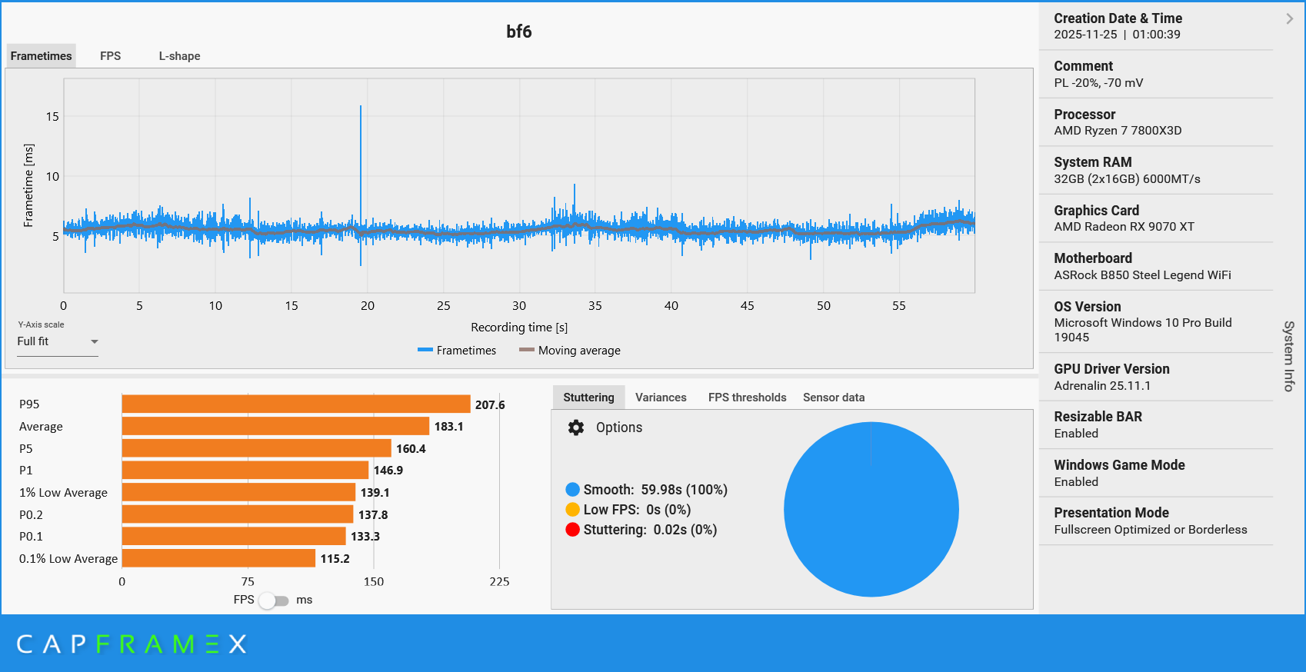The image size is (1306, 672).
Task: Click the 'bf6' chart title
Action: (519, 32)
